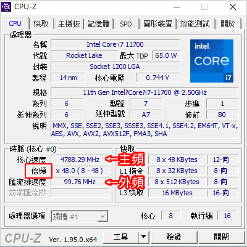Click the 8 x 48 KBytes cache value

177,160
